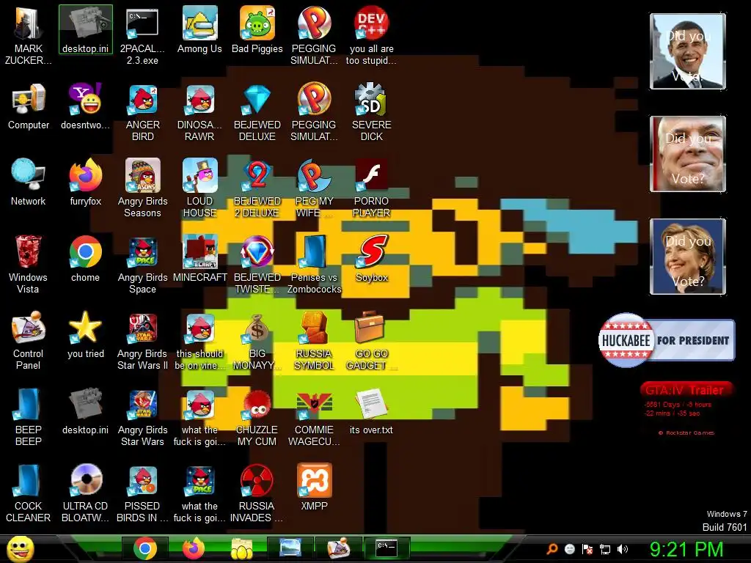Open the furryfox Firefox shortcut
751x563 pixels.
pos(85,183)
